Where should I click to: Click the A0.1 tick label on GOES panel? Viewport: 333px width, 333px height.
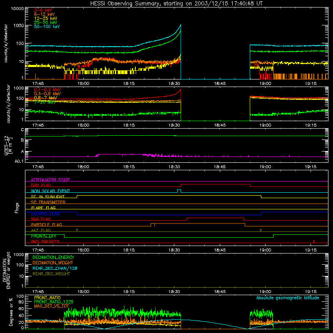pyautogui.click(x=19, y=161)
